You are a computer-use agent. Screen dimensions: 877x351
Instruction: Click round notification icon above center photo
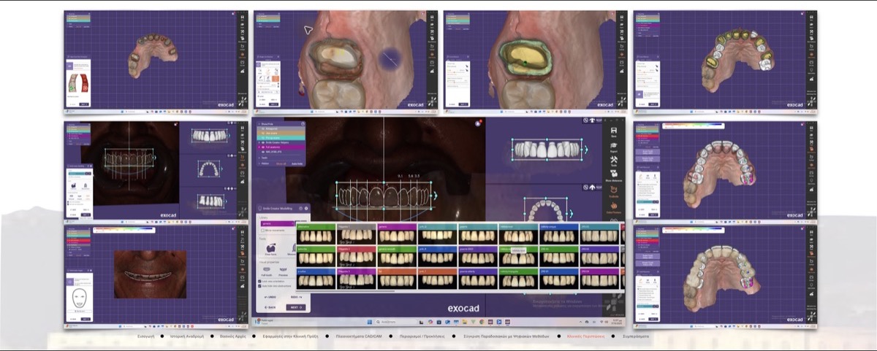click(x=478, y=123)
